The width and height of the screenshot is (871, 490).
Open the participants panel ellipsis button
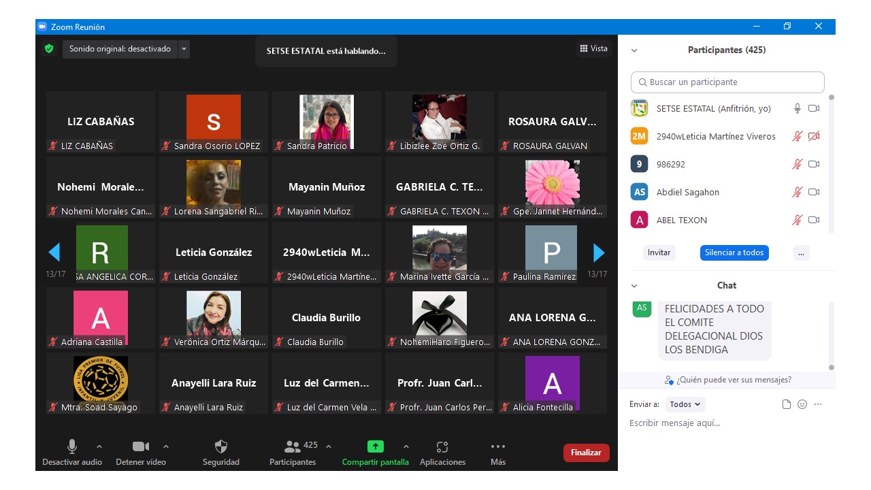click(x=801, y=252)
